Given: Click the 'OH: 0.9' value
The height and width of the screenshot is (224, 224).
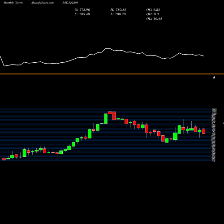Looking at the screenshot, I should tap(152, 14).
